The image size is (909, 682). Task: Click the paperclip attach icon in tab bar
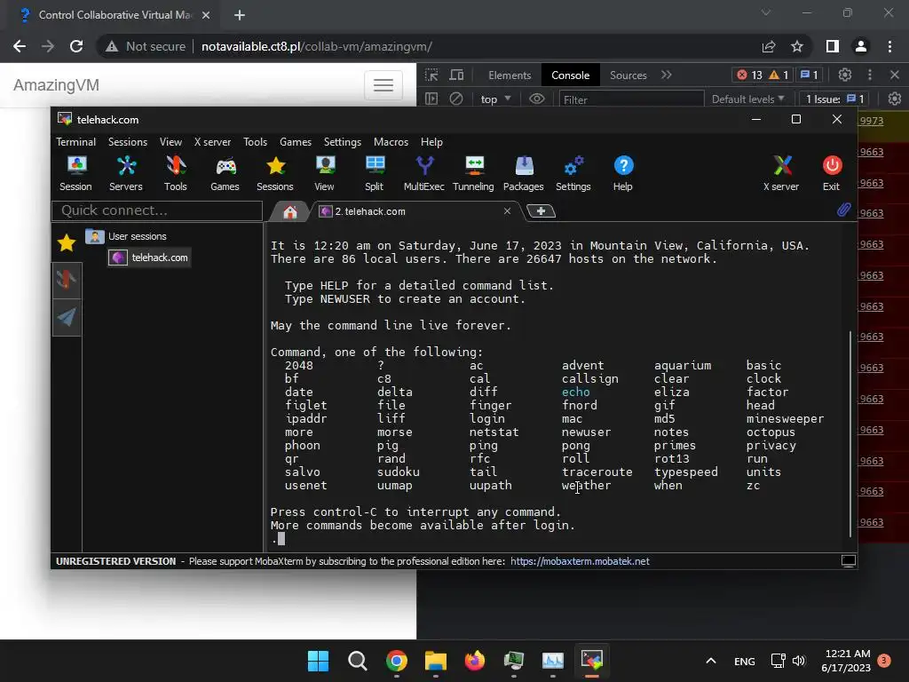(843, 210)
